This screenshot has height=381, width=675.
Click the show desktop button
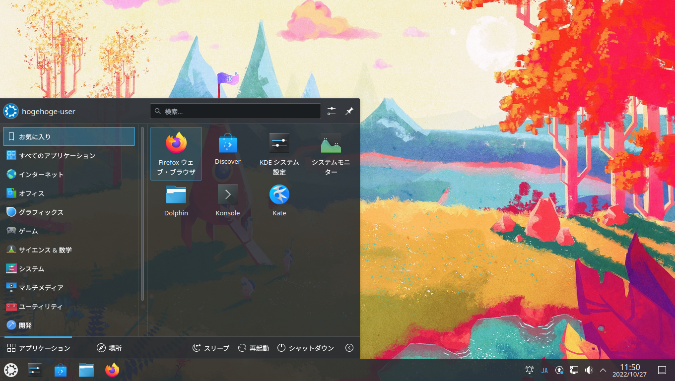pos(662,370)
